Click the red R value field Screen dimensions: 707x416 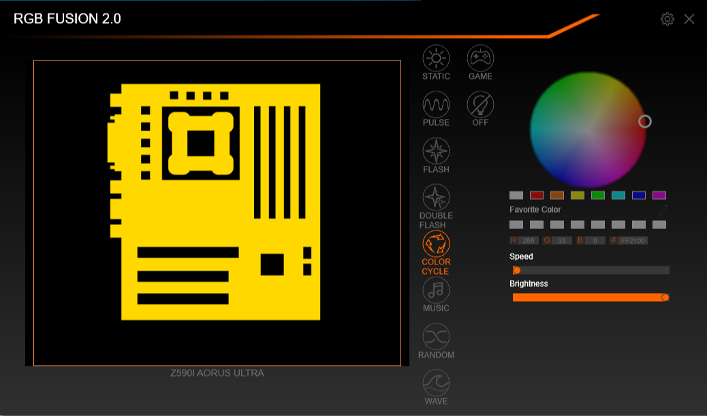point(529,241)
